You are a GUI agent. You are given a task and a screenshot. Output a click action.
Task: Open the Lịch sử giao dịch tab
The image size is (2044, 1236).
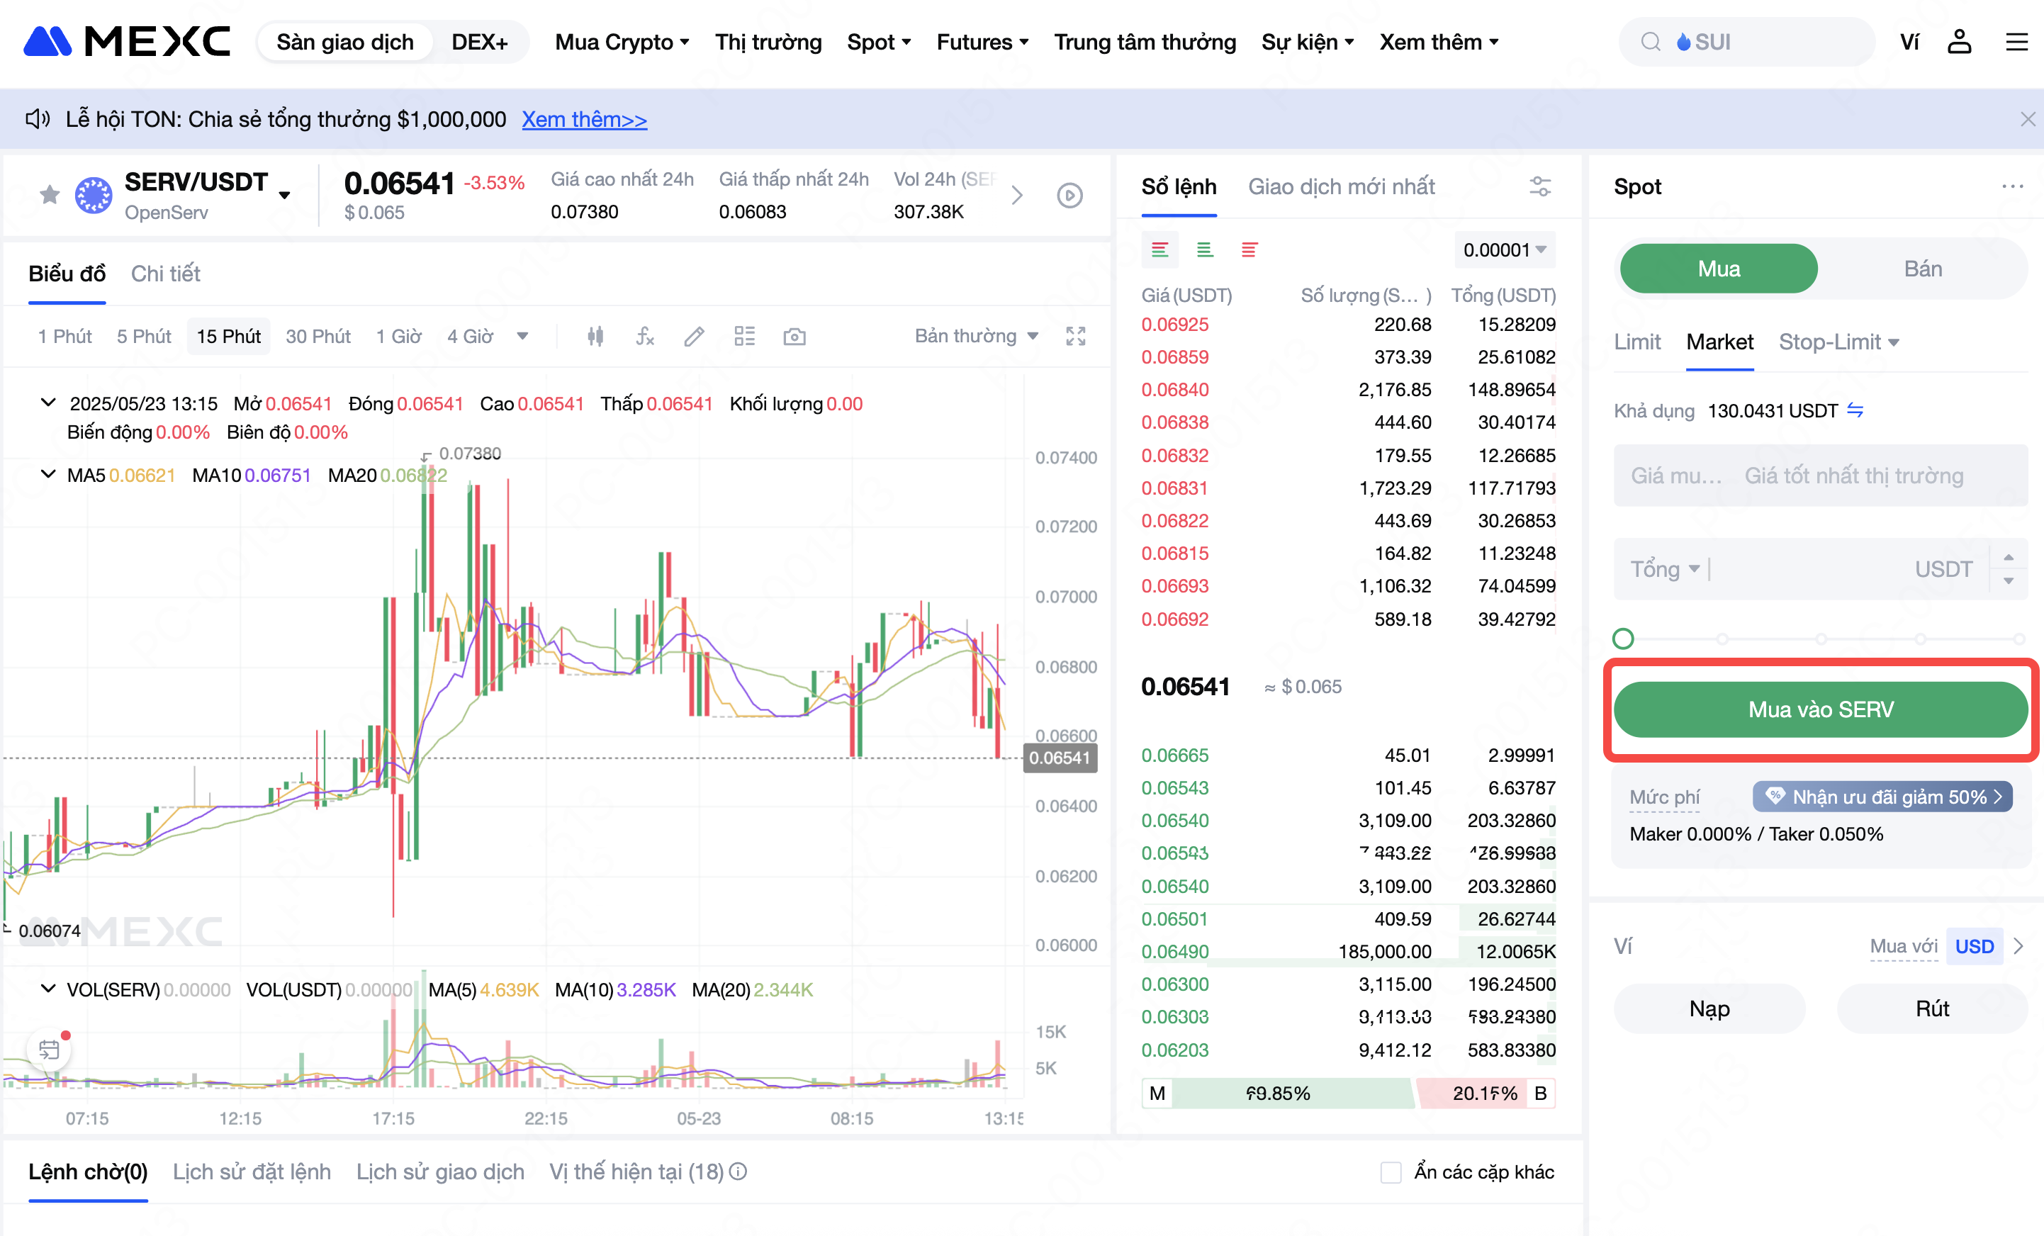[439, 1172]
